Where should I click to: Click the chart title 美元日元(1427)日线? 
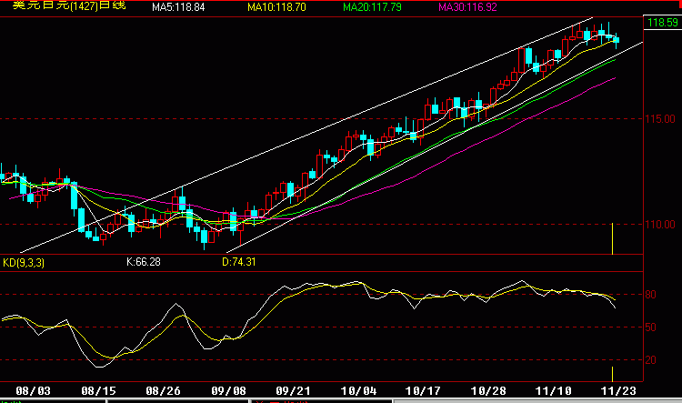(x=69, y=5)
